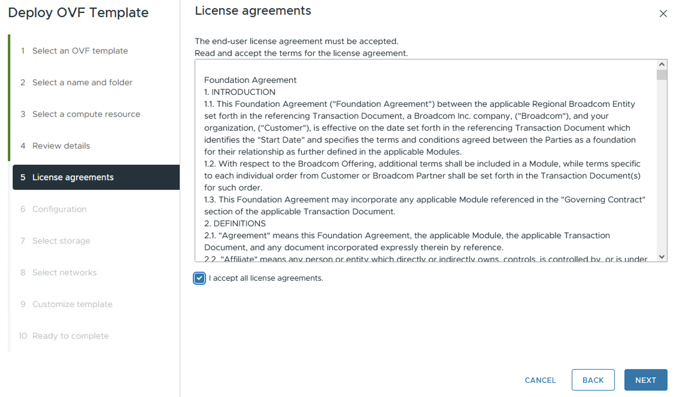This screenshot has height=397, width=676.
Task: Go to step 4 Review details
Action: 61,146
